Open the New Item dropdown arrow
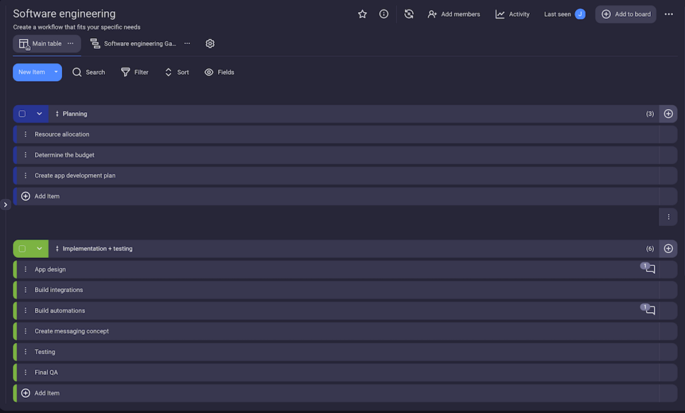 pyautogui.click(x=56, y=72)
